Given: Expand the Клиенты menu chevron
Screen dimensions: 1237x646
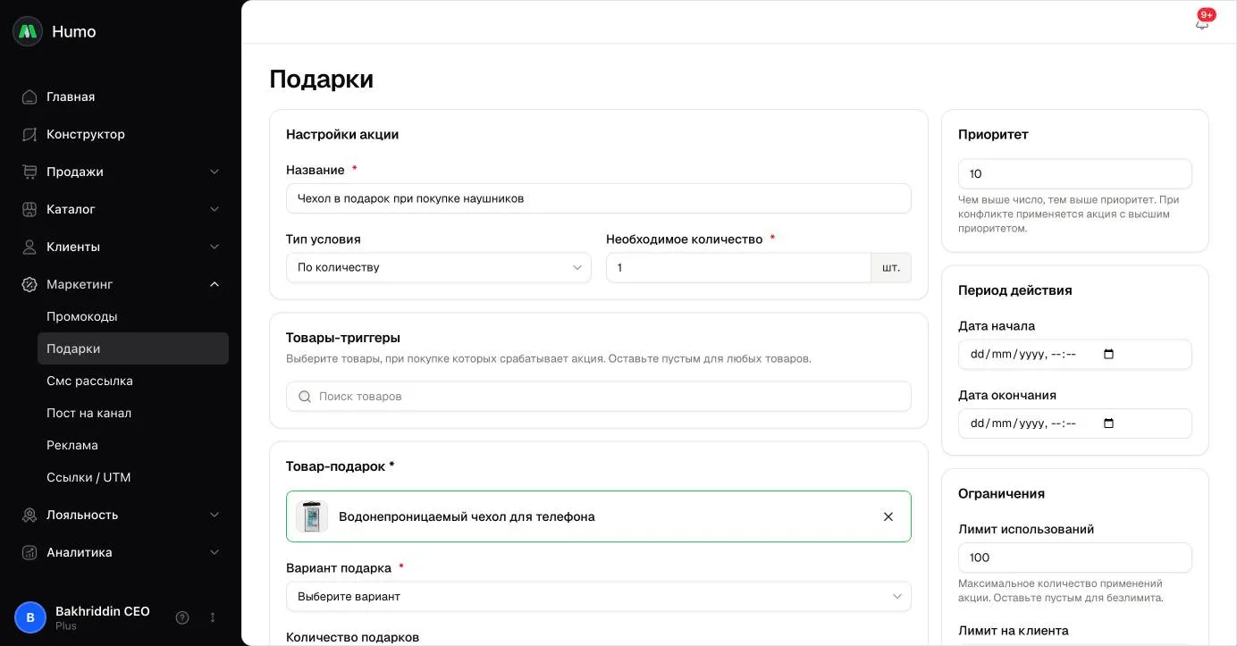Looking at the screenshot, I should click(x=215, y=247).
